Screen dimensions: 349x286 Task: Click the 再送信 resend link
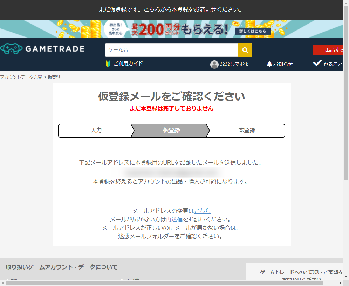[x=174, y=219]
